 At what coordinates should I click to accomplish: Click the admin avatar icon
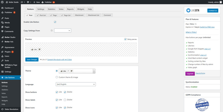pyautogui.click(x=220, y=2)
